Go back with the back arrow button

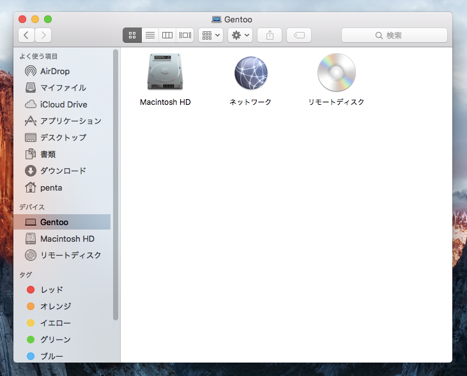click(x=26, y=35)
